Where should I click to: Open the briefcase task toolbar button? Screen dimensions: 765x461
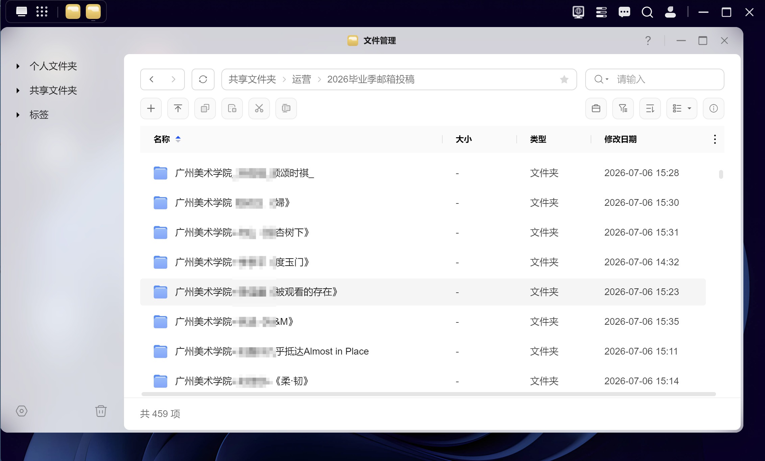596,108
